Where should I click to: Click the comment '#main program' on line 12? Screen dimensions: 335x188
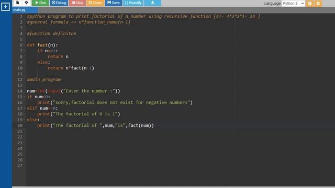point(44,79)
